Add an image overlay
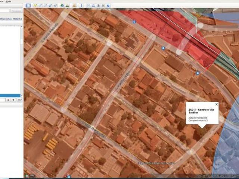The width and height of the screenshot is (239, 179). pyautogui.click(x=50, y=6)
